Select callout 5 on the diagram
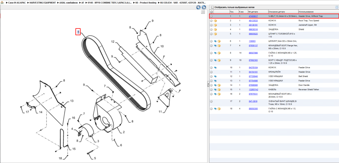The width and height of the screenshot is (339, 163). coord(95,158)
